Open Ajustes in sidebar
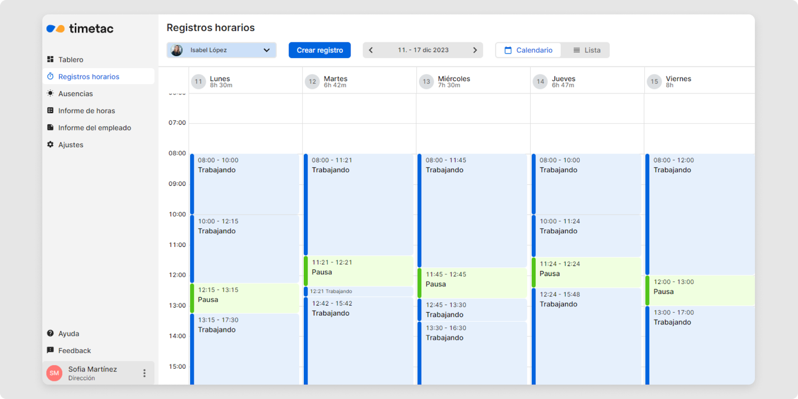Screen dimensions: 798x399 (98, 145)
